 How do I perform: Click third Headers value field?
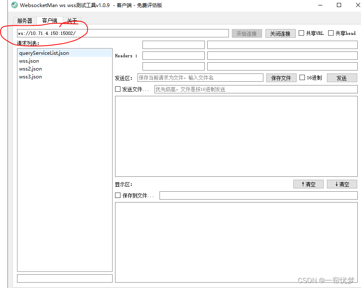(x=282, y=66)
